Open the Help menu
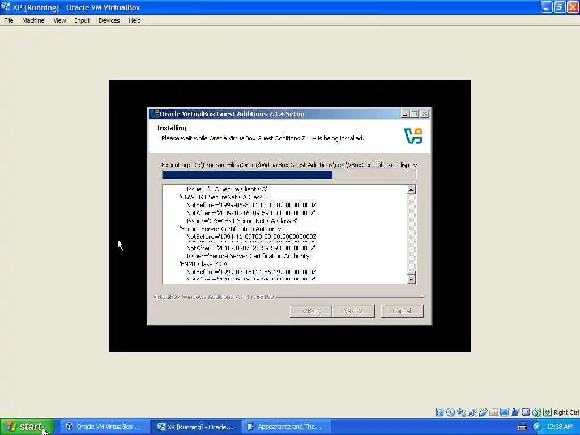Image resolution: width=580 pixels, height=435 pixels. (x=135, y=20)
